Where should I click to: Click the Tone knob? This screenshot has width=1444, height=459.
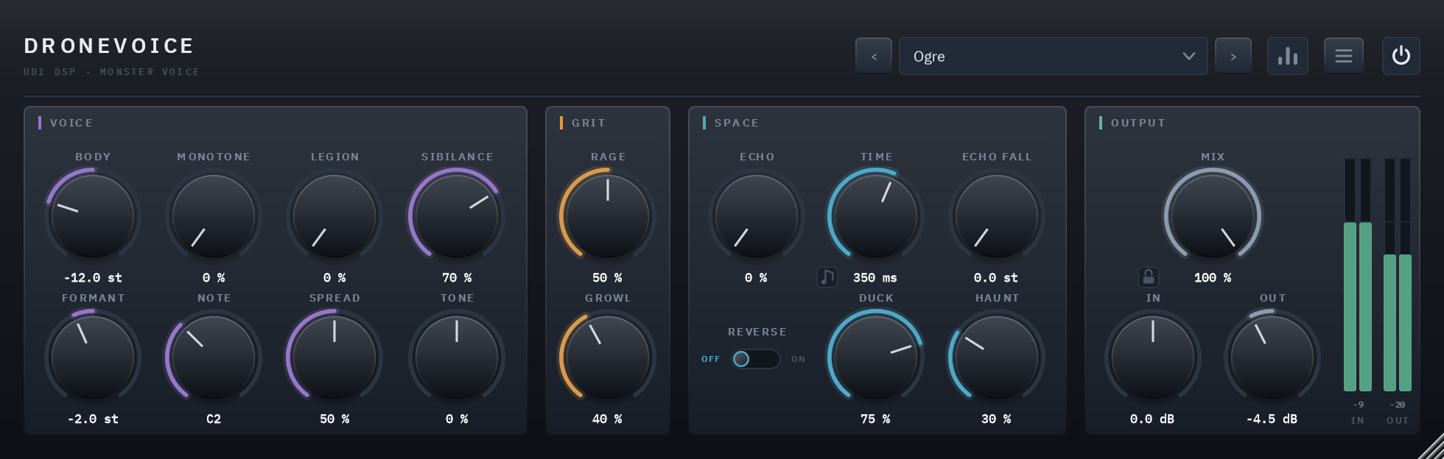[457, 357]
